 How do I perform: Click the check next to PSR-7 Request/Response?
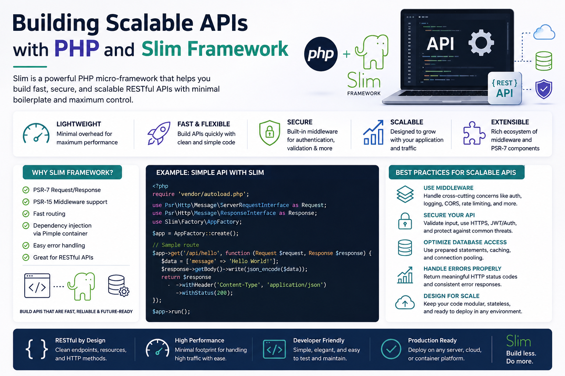[26, 190]
